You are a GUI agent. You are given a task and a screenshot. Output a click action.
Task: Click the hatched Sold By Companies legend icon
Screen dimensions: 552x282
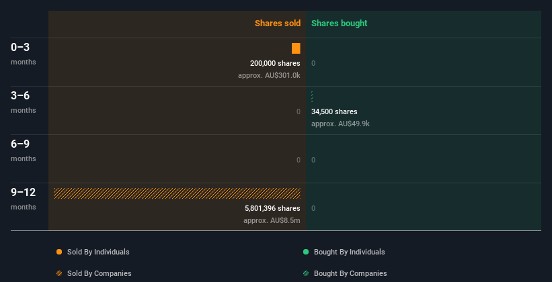pyautogui.click(x=59, y=273)
